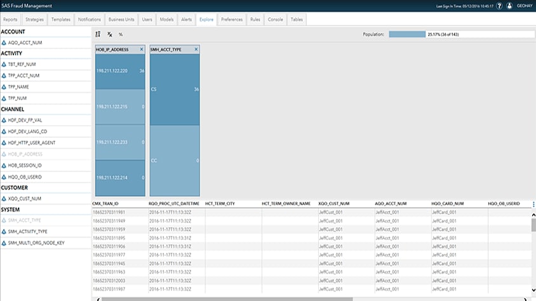This screenshot has width=536, height=301.
Task: Click the table scroll down arrow
Action: click(x=533, y=290)
